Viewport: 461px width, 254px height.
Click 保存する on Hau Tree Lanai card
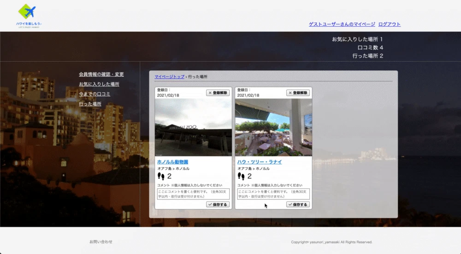(298, 204)
